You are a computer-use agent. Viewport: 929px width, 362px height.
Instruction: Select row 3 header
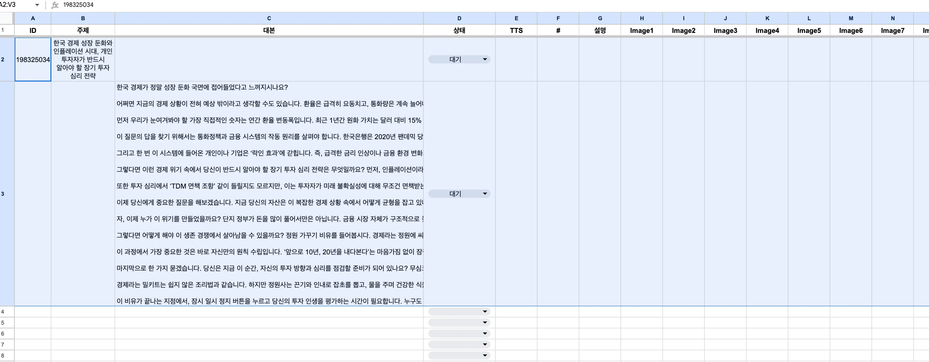(5, 194)
